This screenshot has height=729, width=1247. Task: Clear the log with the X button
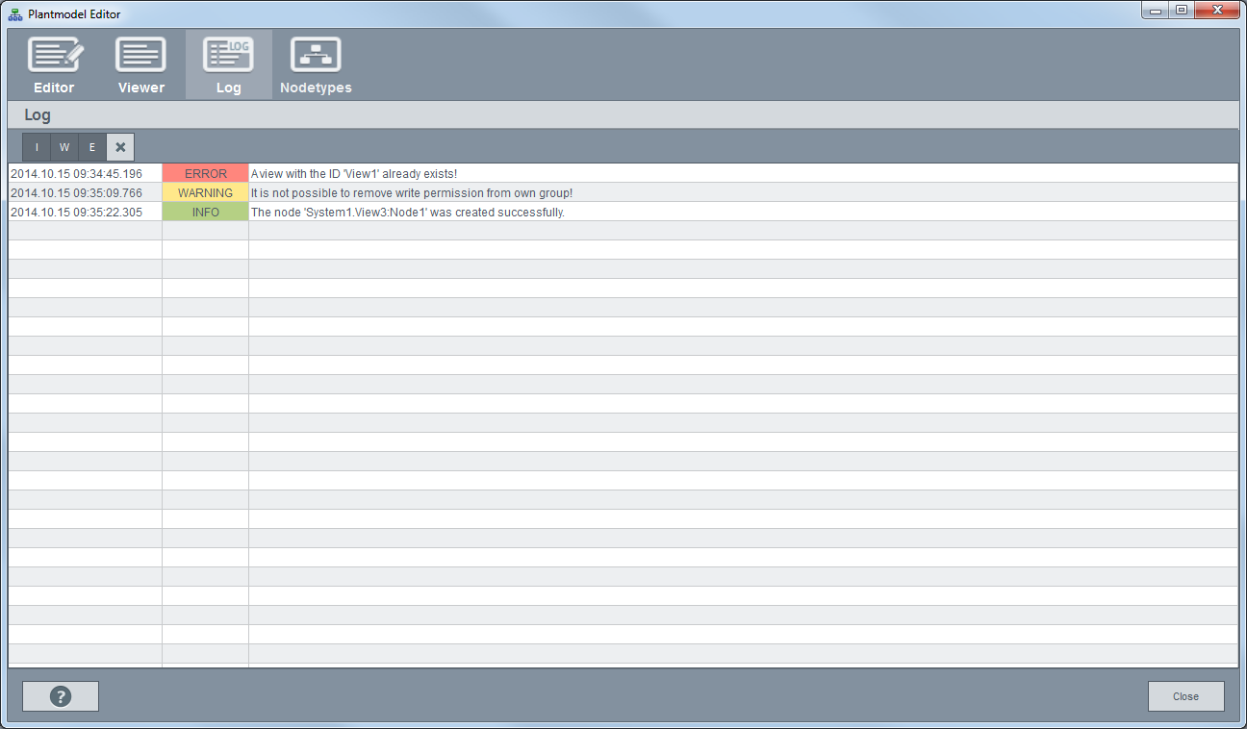120,147
